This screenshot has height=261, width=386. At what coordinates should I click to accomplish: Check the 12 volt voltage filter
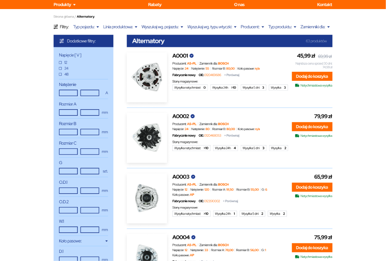pyautogui.click(x=60, y=63)
